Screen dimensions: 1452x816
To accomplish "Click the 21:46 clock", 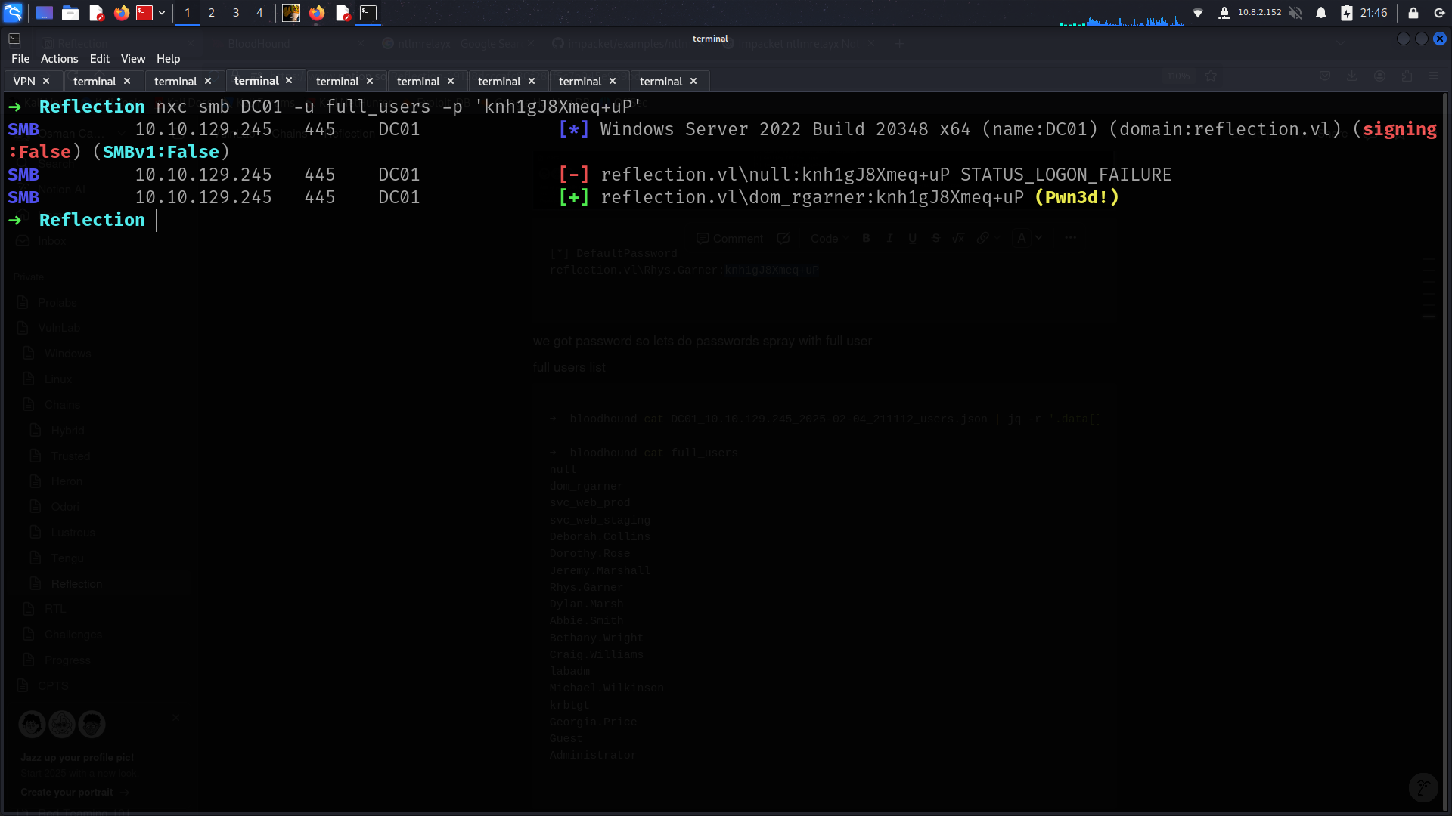I will pos(1373,13).
